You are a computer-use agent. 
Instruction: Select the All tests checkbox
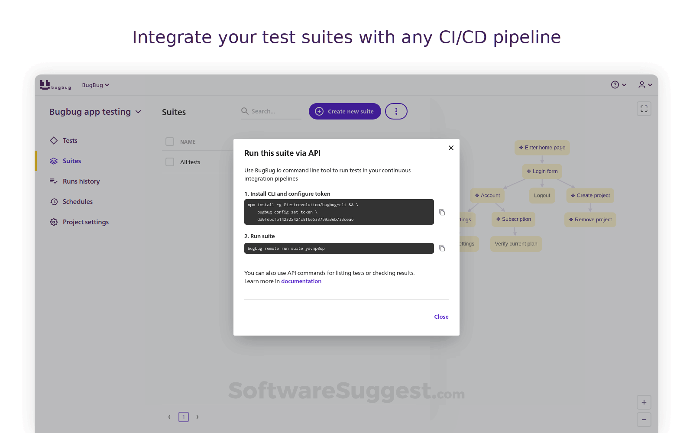coord(169,162)
